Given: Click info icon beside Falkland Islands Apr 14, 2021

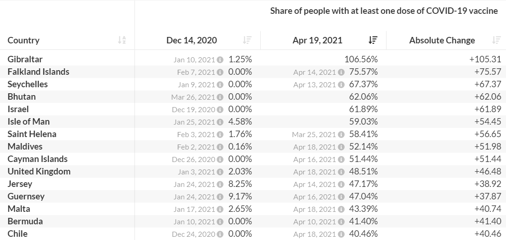Looking at the screenshot, I should coord(341,72).
